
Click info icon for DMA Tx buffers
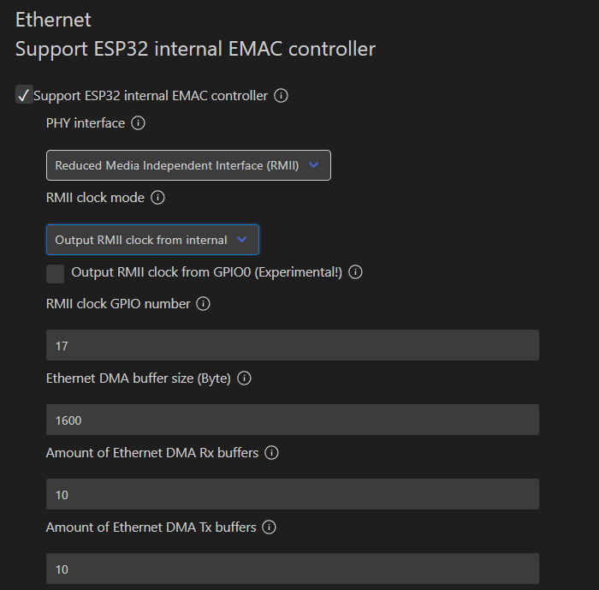(x=269, y=527)
